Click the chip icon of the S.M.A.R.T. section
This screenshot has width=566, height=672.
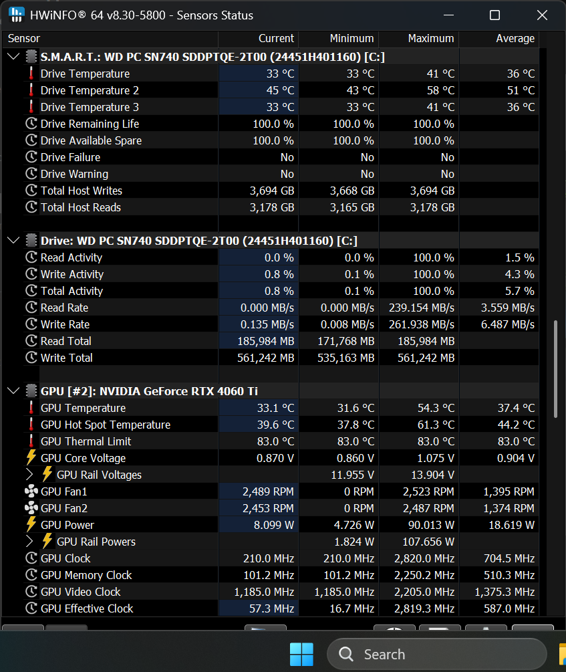(x=31, y=57)
